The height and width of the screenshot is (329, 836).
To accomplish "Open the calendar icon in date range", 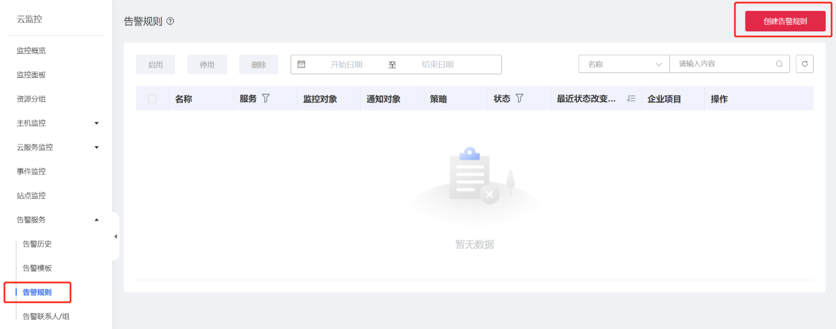I will point(301,65).
